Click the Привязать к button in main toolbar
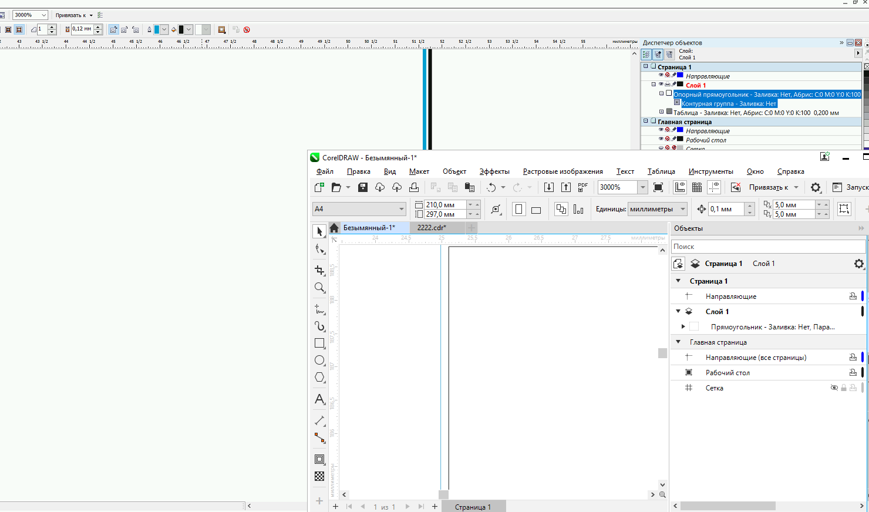 tap(768, 187)
